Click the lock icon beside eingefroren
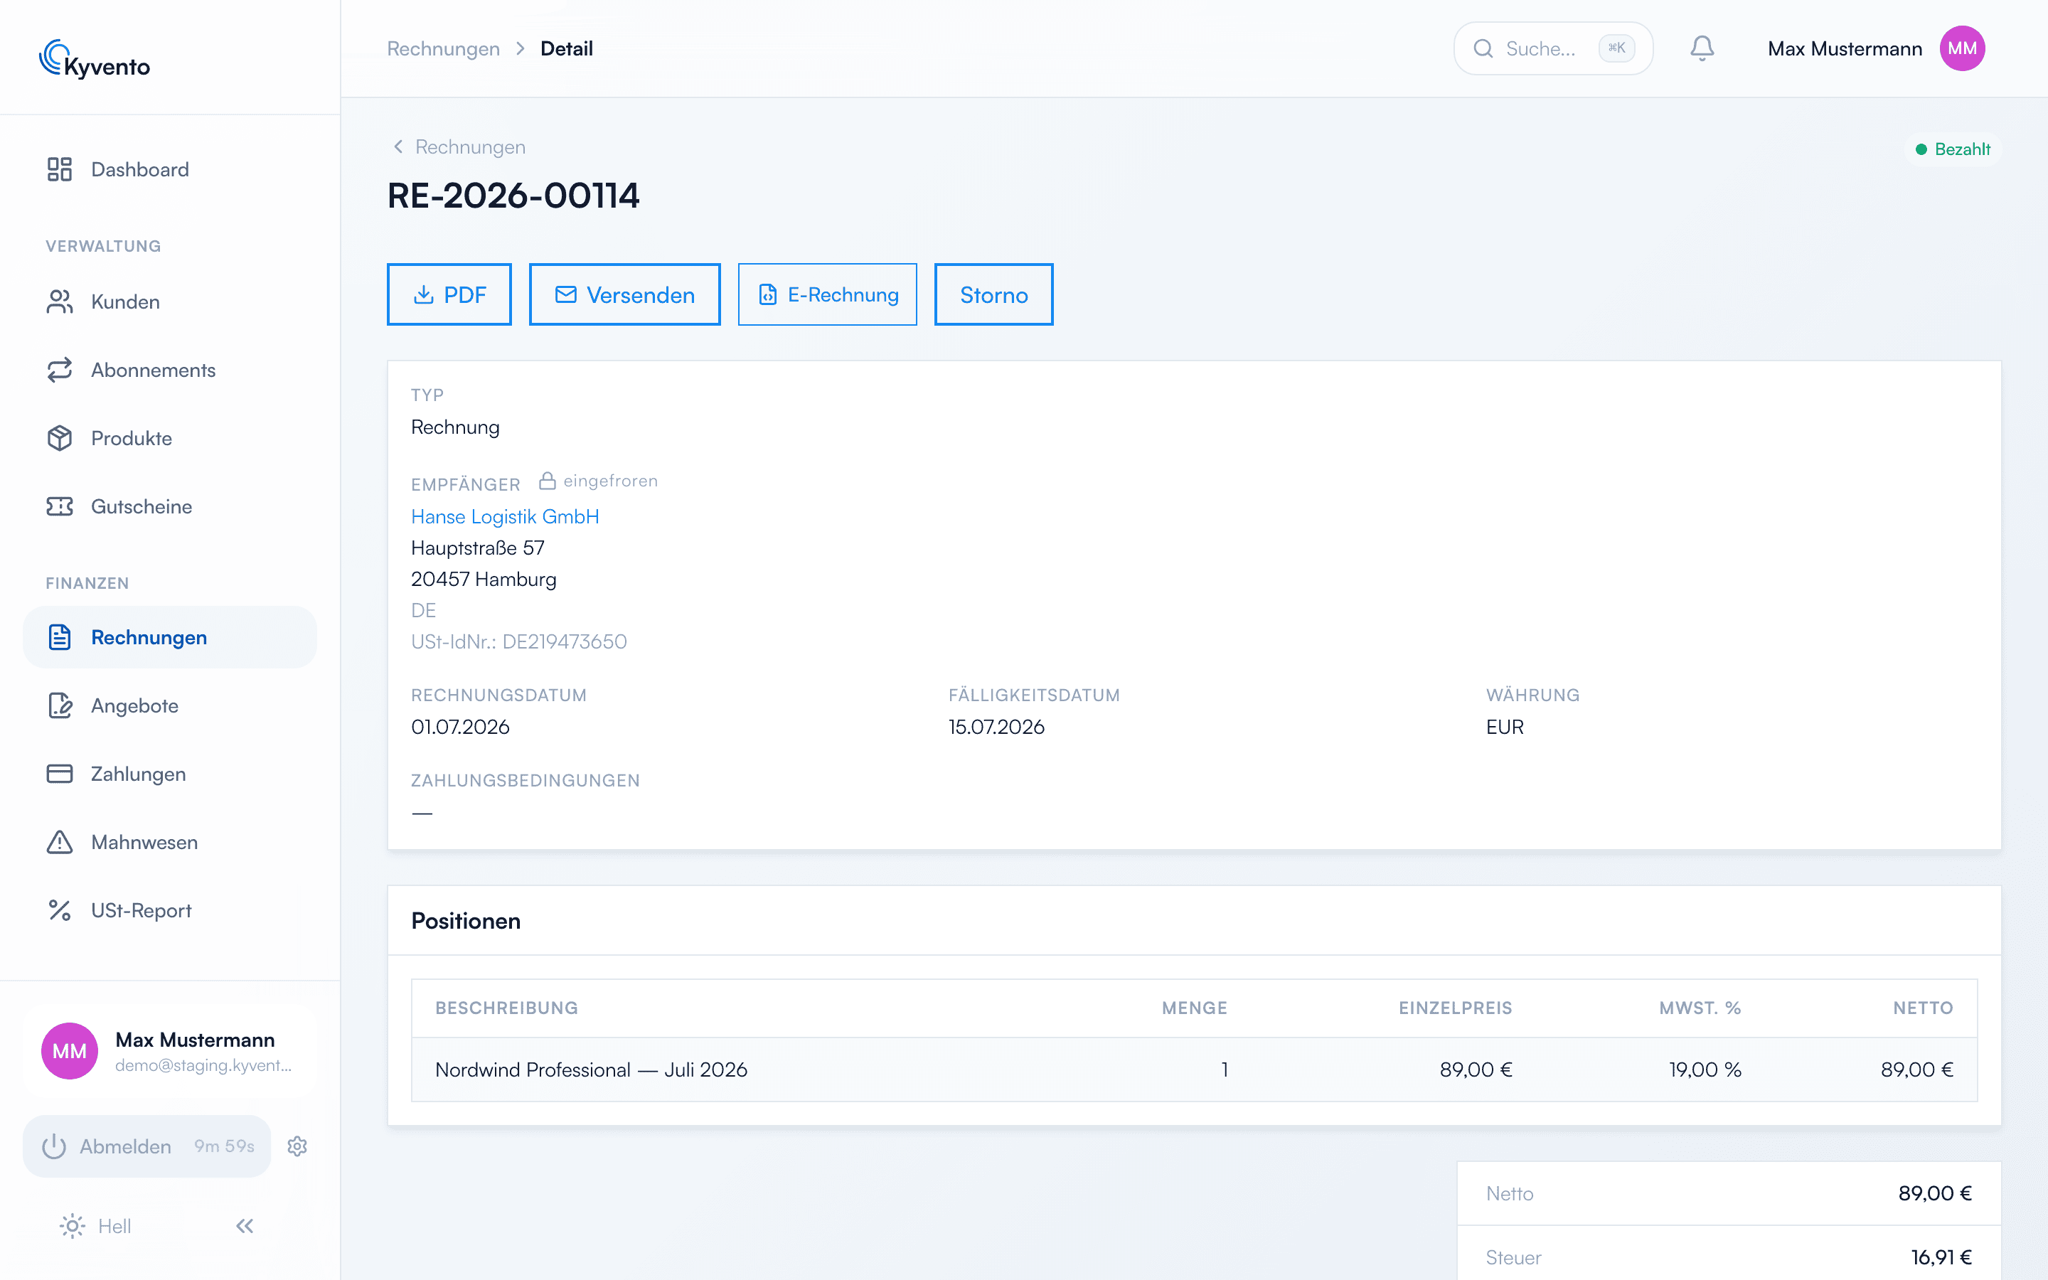 coord(548,481)
